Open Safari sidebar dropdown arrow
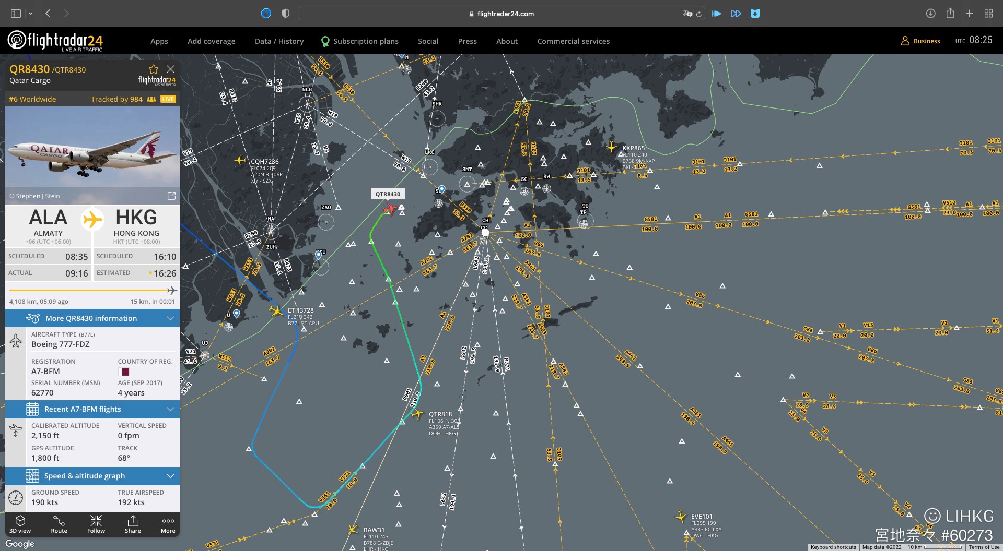1003x551 pixels. 30,14
